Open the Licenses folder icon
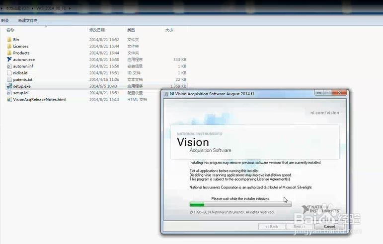This screenshot has height=244, width=383. click(x=9, y=46)
